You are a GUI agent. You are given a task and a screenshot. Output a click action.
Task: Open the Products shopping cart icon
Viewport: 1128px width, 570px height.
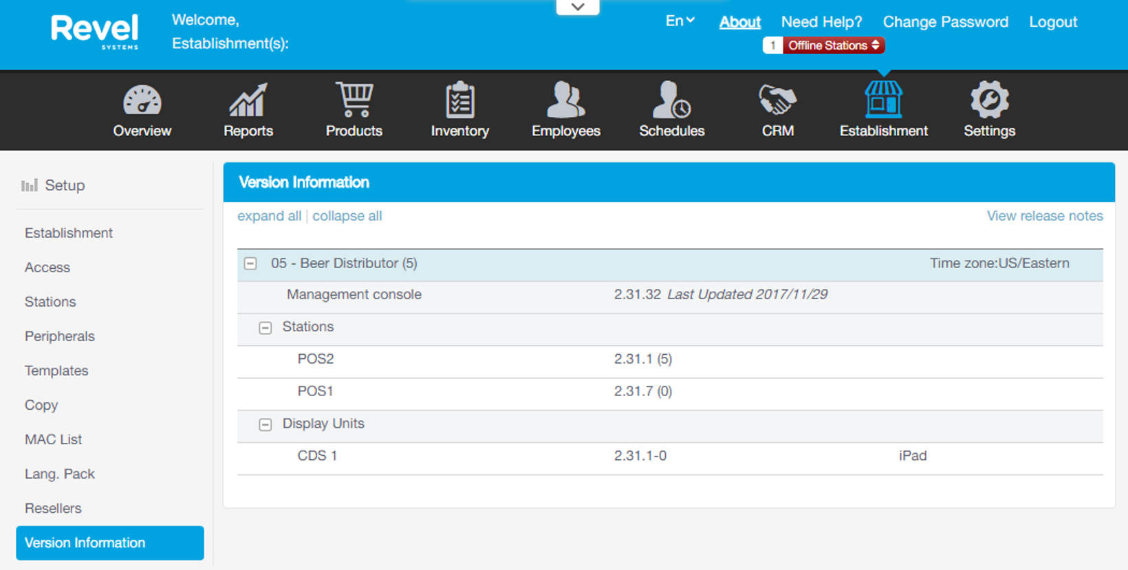(x=354, y=100)
